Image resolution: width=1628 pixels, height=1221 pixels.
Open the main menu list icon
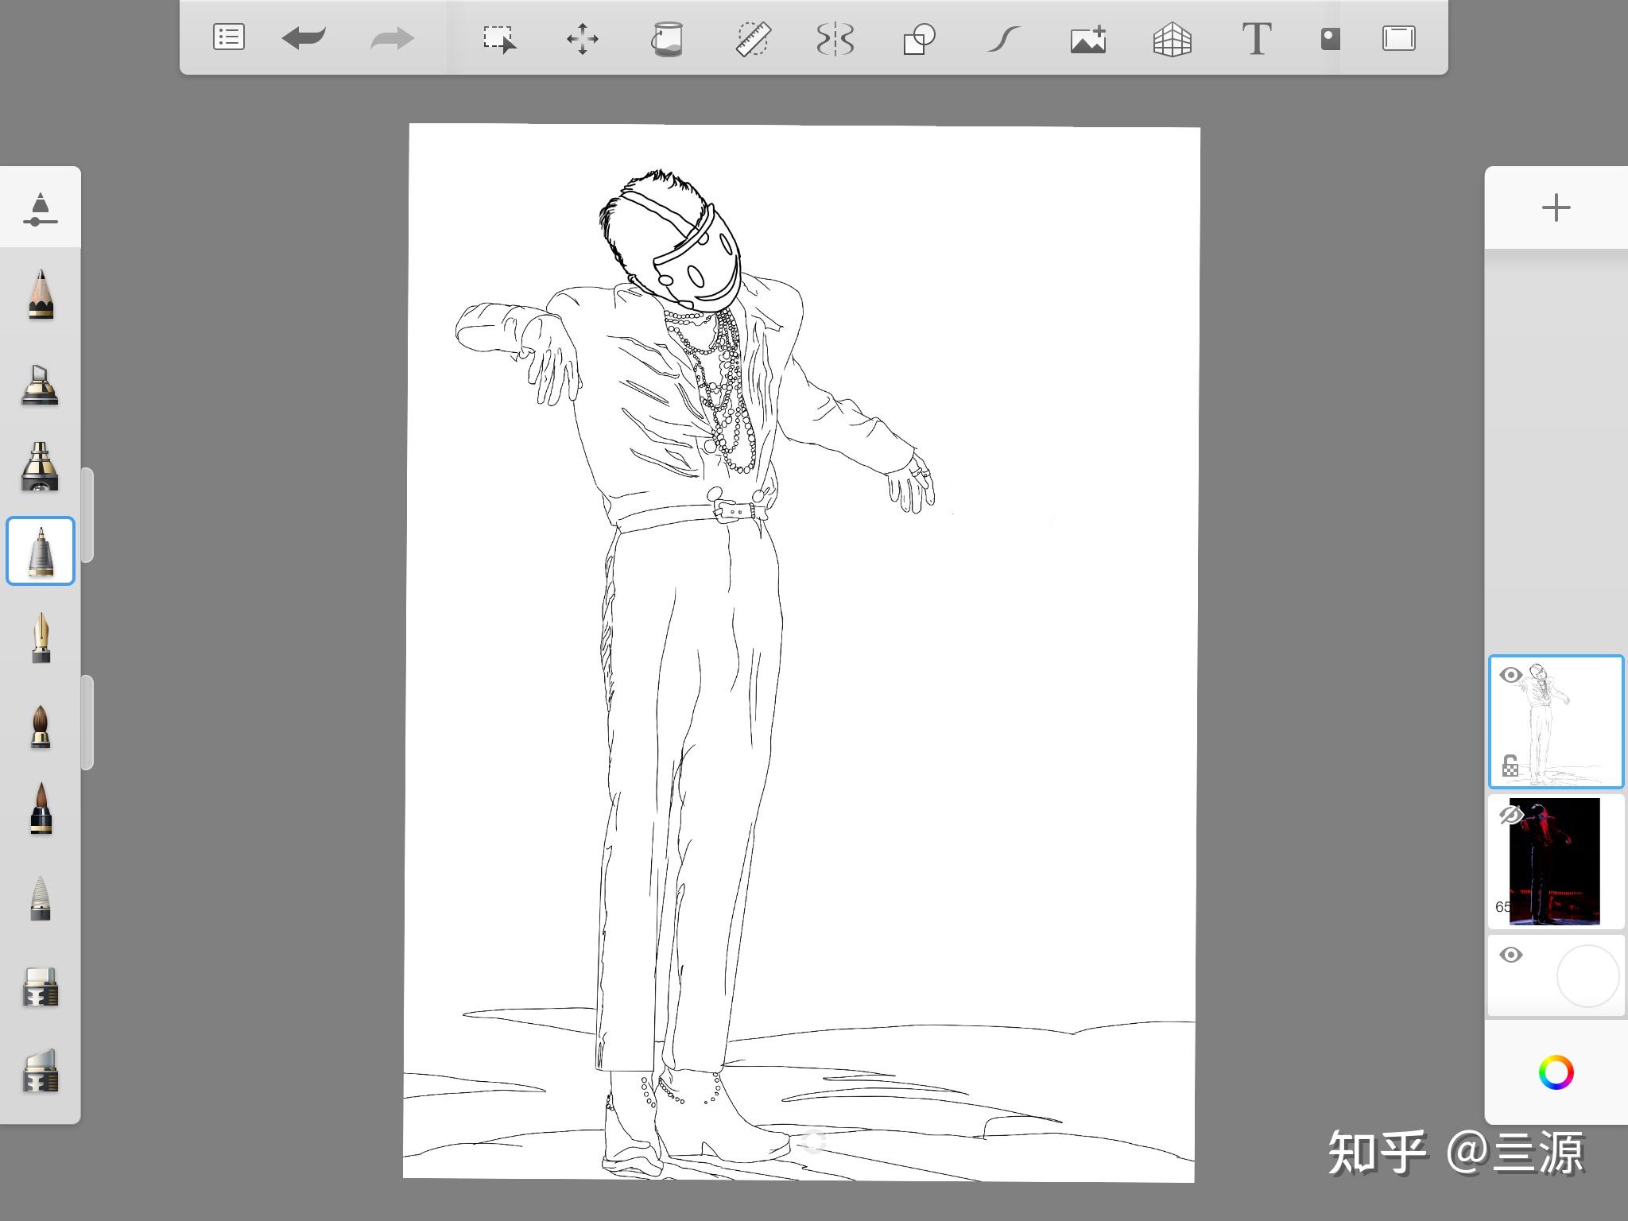[229, 37]
